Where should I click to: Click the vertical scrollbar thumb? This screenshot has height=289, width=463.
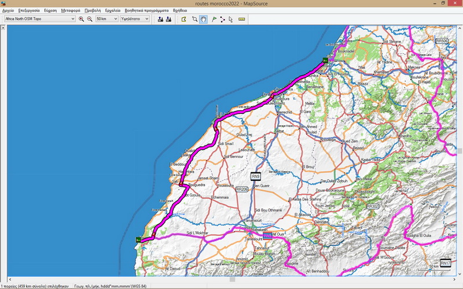tap(460, 151)
